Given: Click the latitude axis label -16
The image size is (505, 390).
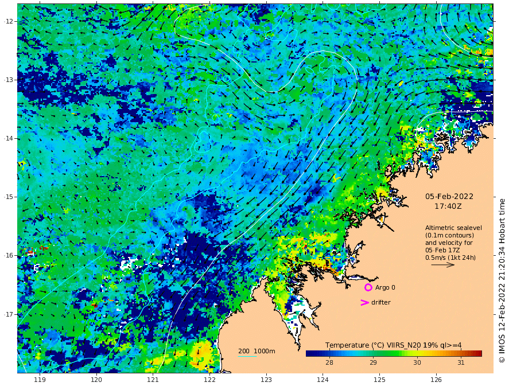Looking at the screenshot, I should pyautogui.click(x=9, y=255).
